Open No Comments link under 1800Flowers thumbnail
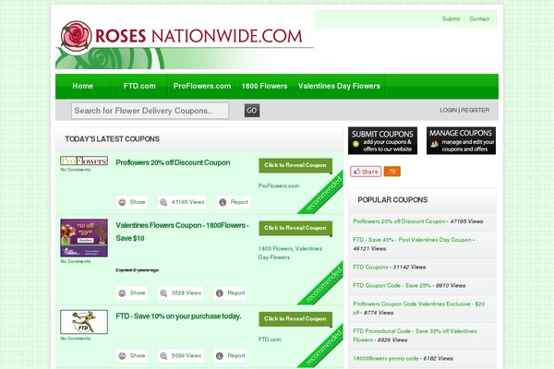Viewport: 554px width, 369px height. click(x=76, y=262)
